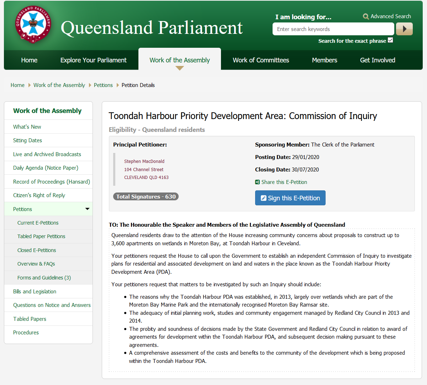The height and width of the screenshot is (385, 427).
Task: Click the Queensland Parliament site title
Action: click(152, 28)
